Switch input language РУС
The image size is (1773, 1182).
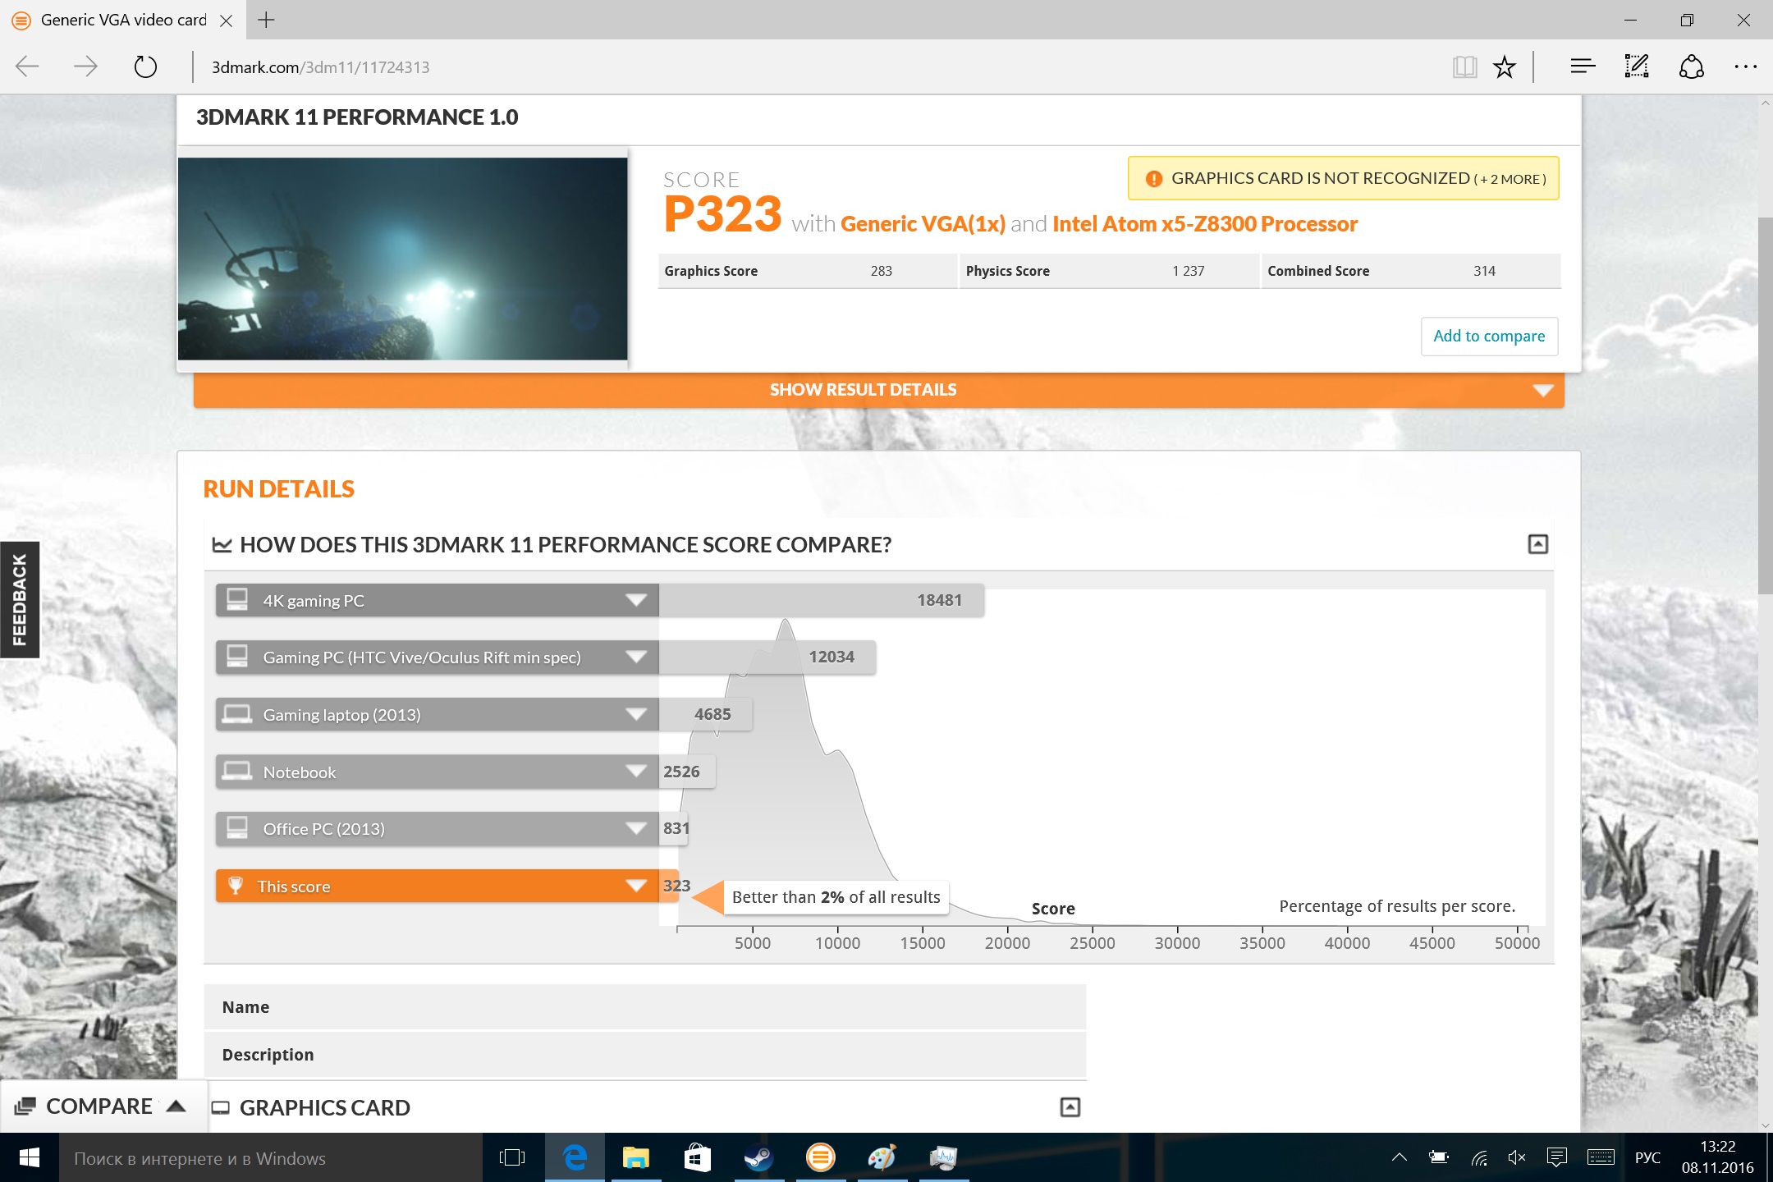pos(1647,1157)
